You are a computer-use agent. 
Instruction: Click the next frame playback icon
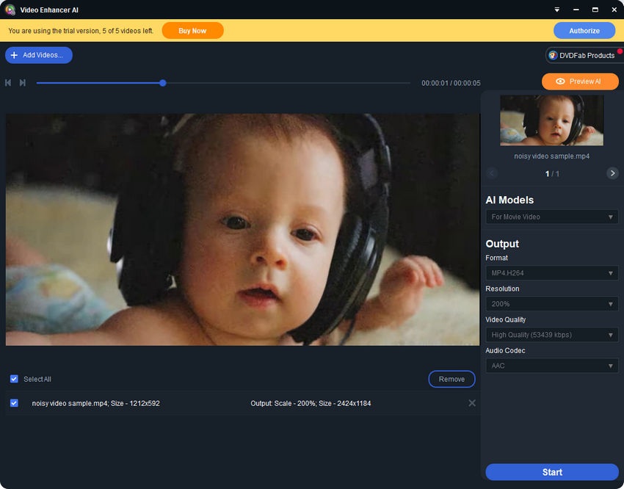(23, 83)
